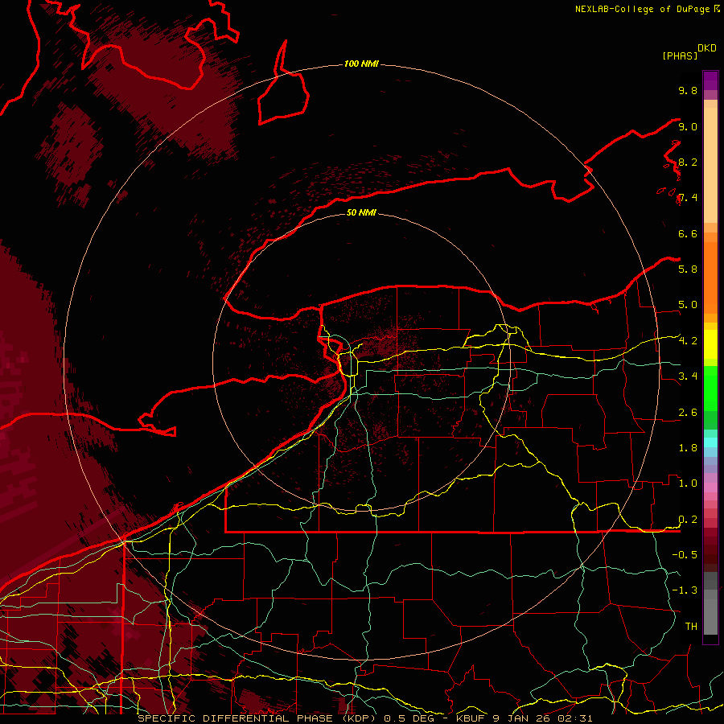Click the 50 NMI range ring label
The height and width of the screenshot is (724, 724).
361,212
